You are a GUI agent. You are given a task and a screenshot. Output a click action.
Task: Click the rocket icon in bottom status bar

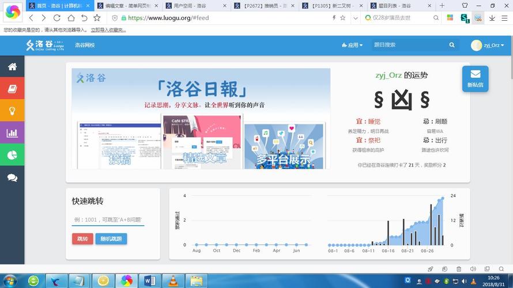click(430, 269)
